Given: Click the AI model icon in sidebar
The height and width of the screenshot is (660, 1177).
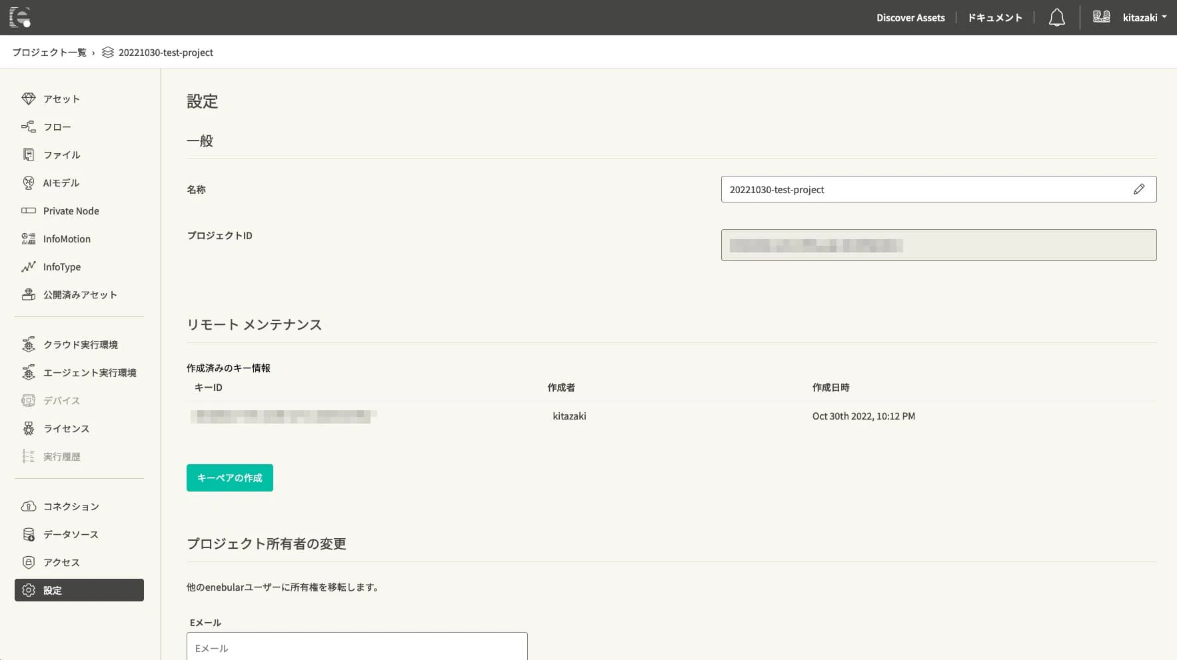Looking at the screenshot, I should 28,182.
